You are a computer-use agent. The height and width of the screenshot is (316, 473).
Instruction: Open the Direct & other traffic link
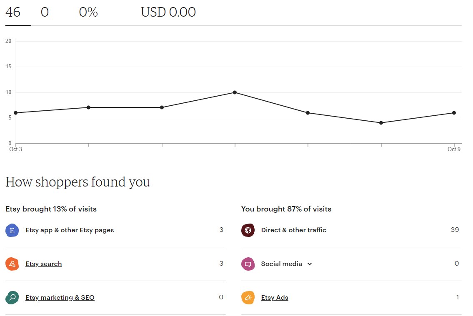coord(293,230)
